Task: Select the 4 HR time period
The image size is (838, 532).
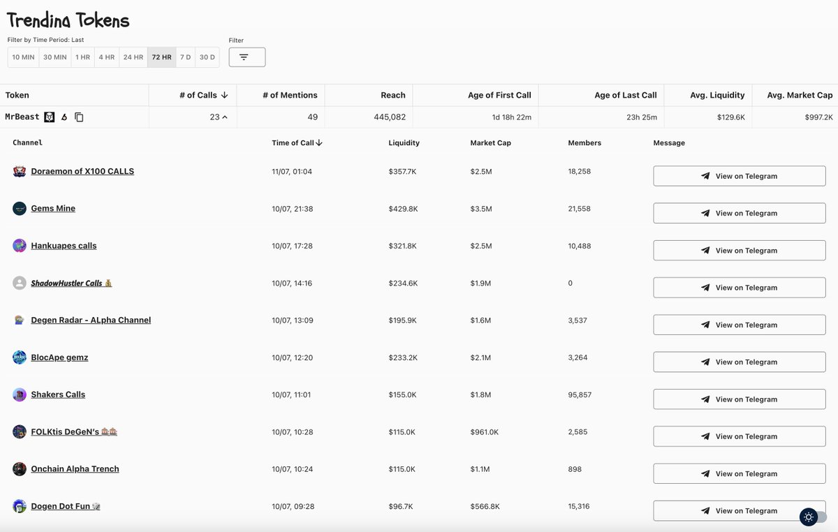Action: click(107, 57)
